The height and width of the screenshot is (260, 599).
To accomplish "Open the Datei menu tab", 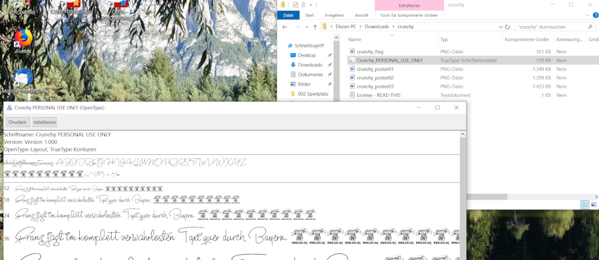I will point(288,15).
